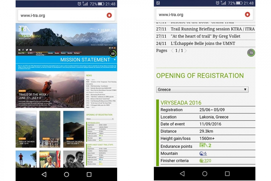Image resolution: width=271 pixels, height=181 pixels.
Task: Open "At the heart of trail" news link
Action: (x=205, y=36)
